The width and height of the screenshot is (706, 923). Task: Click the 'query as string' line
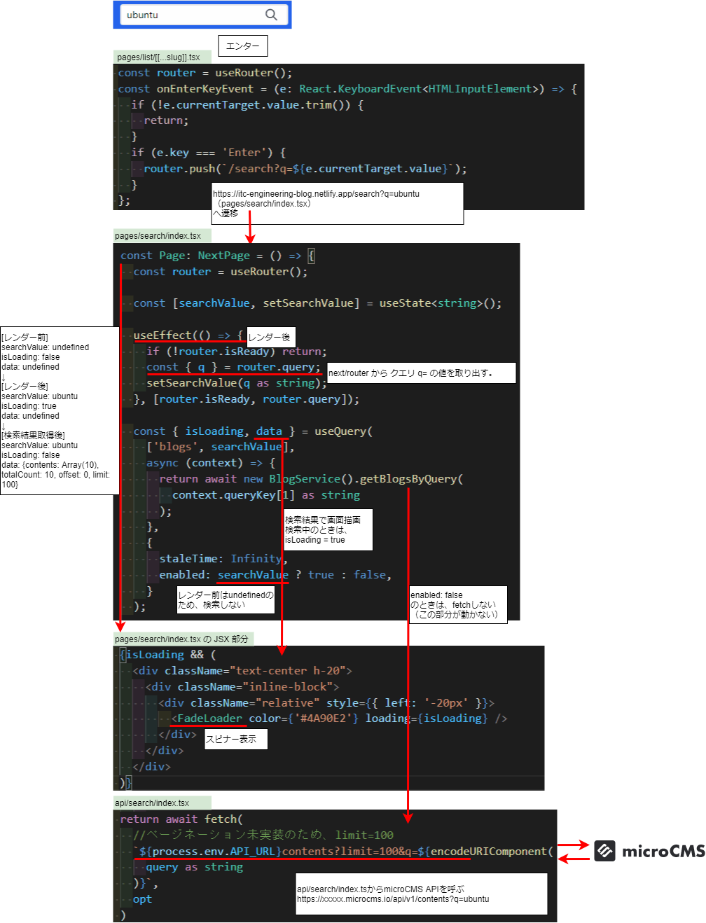195,867
